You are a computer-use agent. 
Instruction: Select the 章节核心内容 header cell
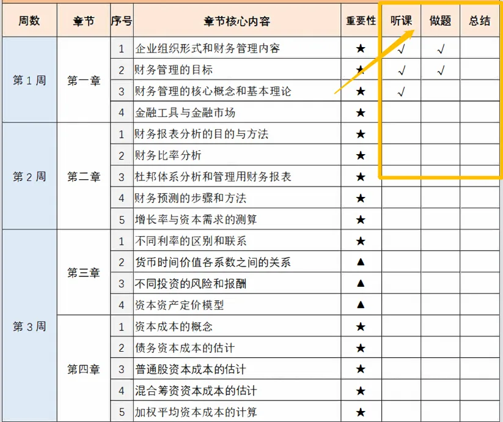click(x=237, y=21)
